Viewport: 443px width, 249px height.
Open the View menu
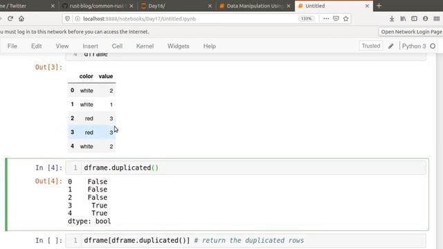click(x=62, y=46)
